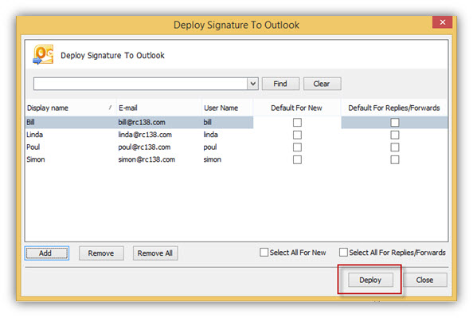Click the Deploy button
The image size is (473, 318).
pos(370,280)
